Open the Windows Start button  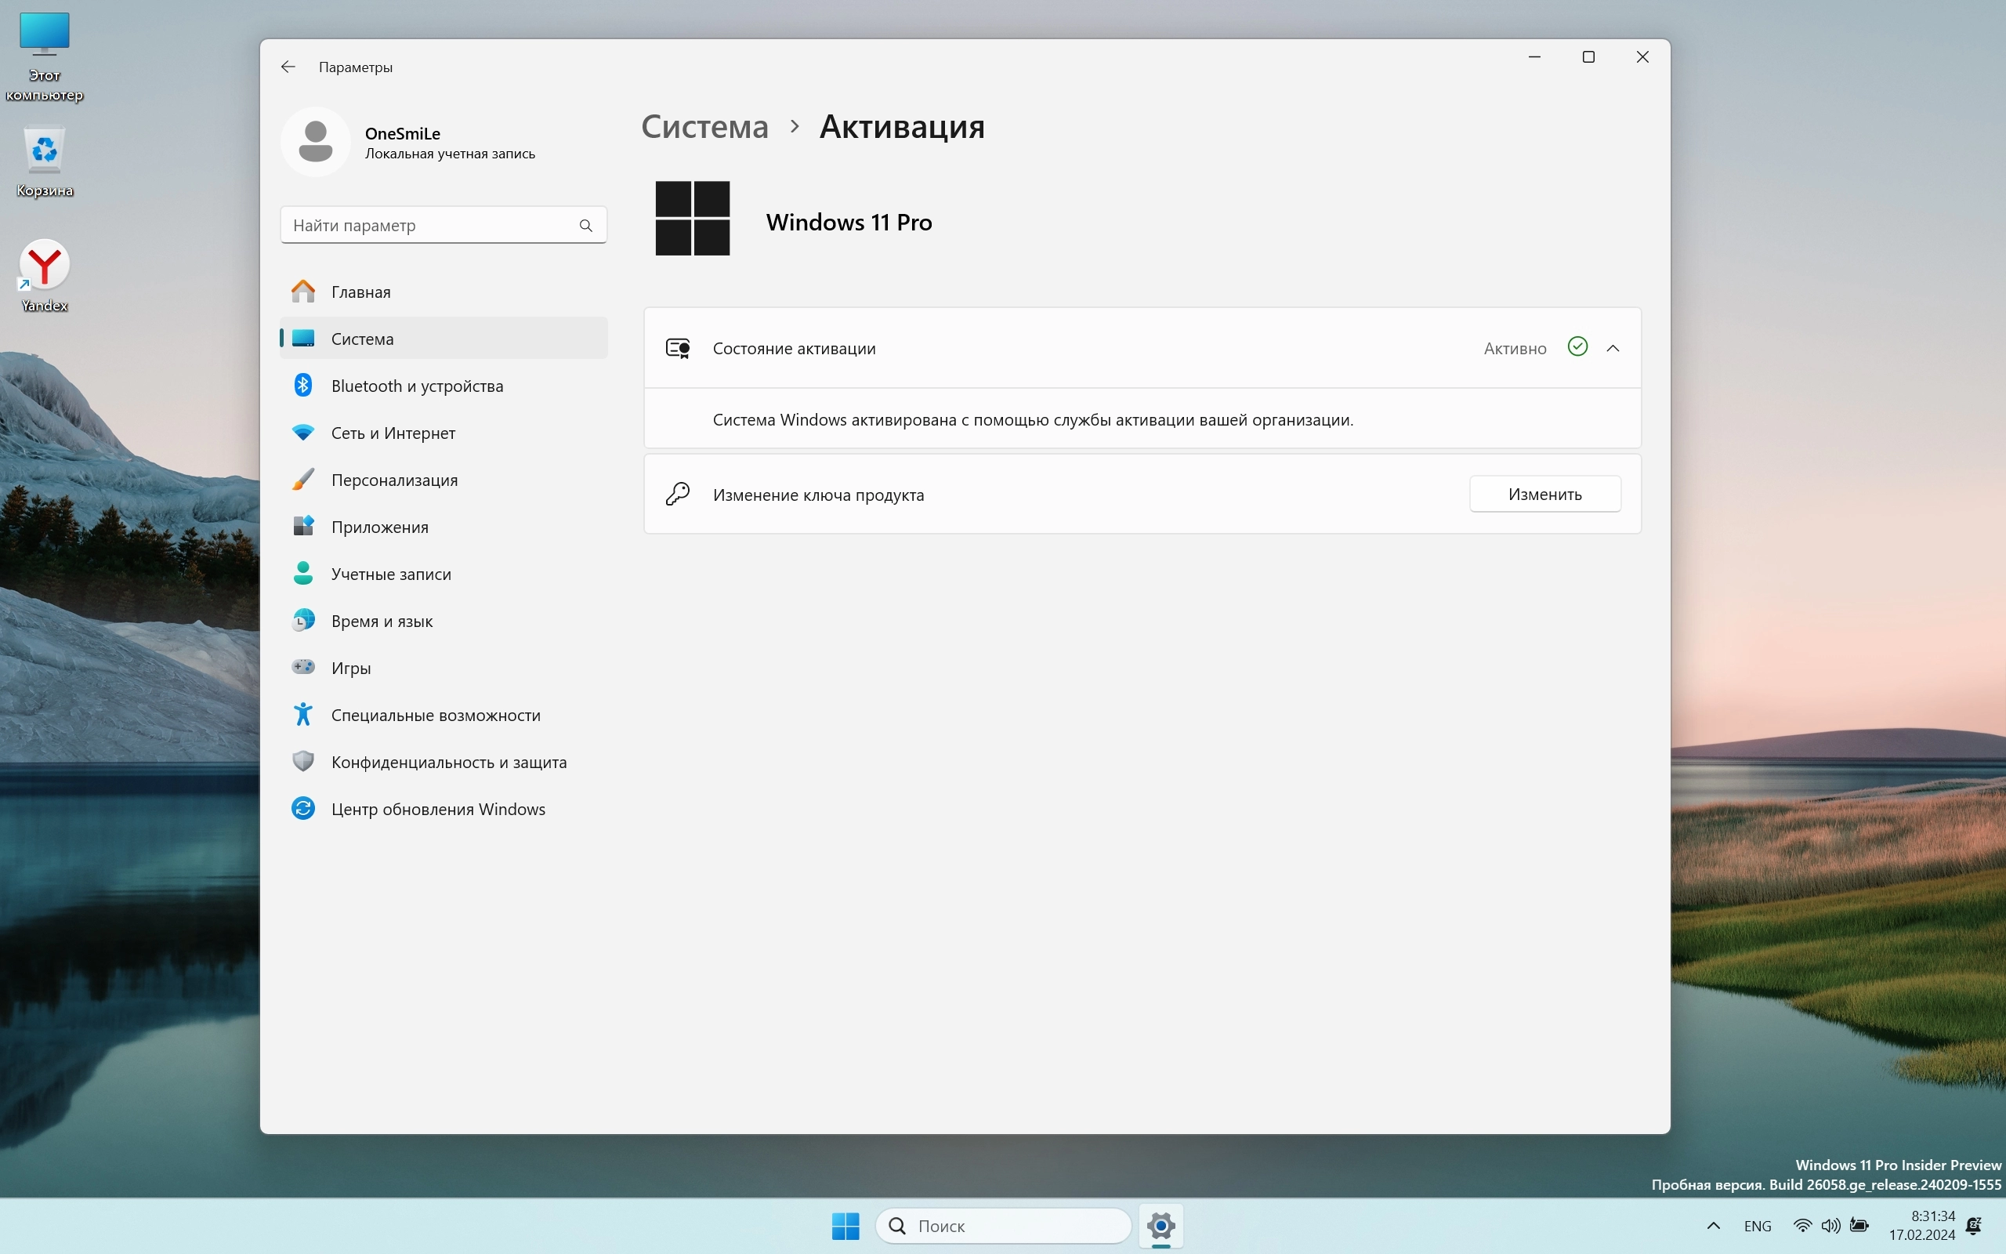coord(845,1226)
